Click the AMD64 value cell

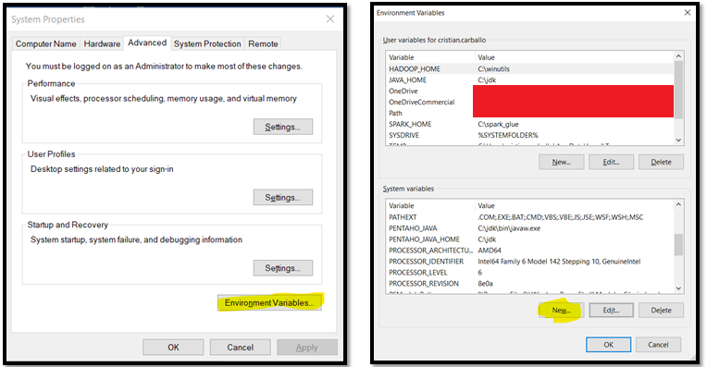pyautogui.click(x=490, y=251)
